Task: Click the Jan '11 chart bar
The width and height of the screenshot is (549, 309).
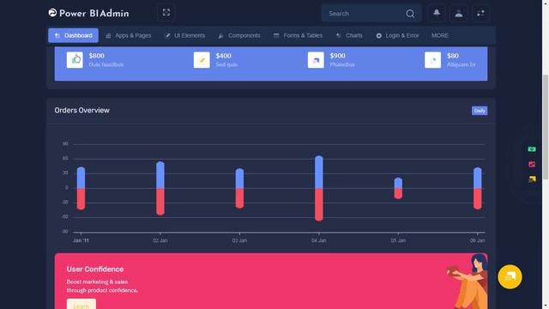Action: click(81, 189)
